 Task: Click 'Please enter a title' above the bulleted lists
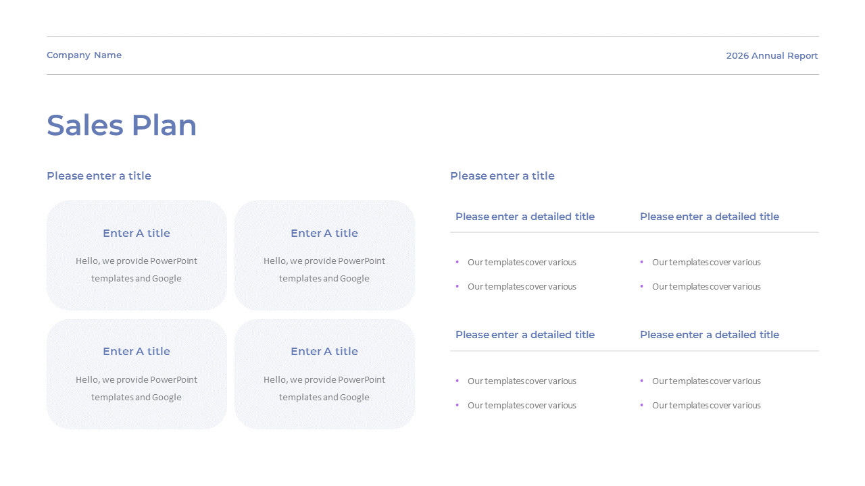point(502,176)
